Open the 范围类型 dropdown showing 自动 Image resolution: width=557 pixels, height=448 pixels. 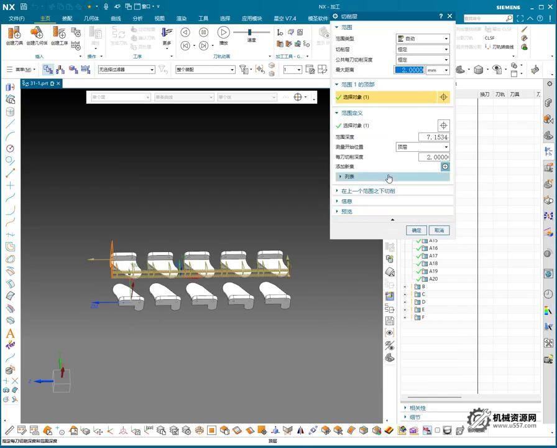[423, 39]
